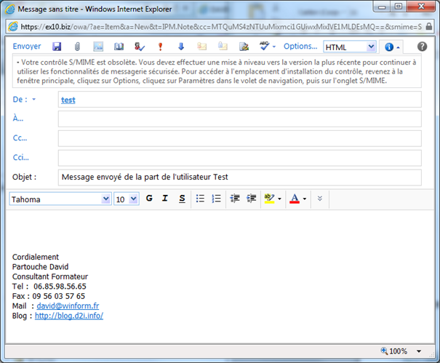The height and width of the screenshot is (363, 440).
Task: Set low importance with blue down arrow
Action: point(180,47)
